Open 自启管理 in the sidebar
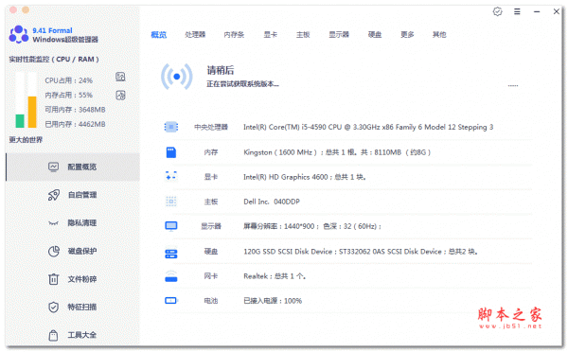 [73, 195]
